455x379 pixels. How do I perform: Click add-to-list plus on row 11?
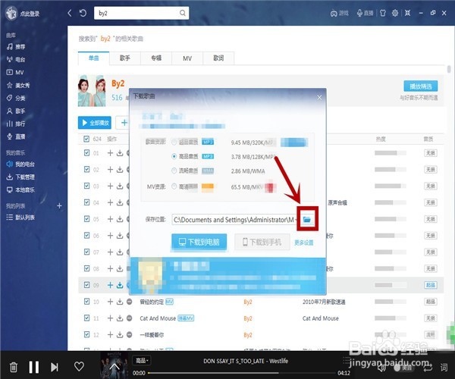click(110, 318)
